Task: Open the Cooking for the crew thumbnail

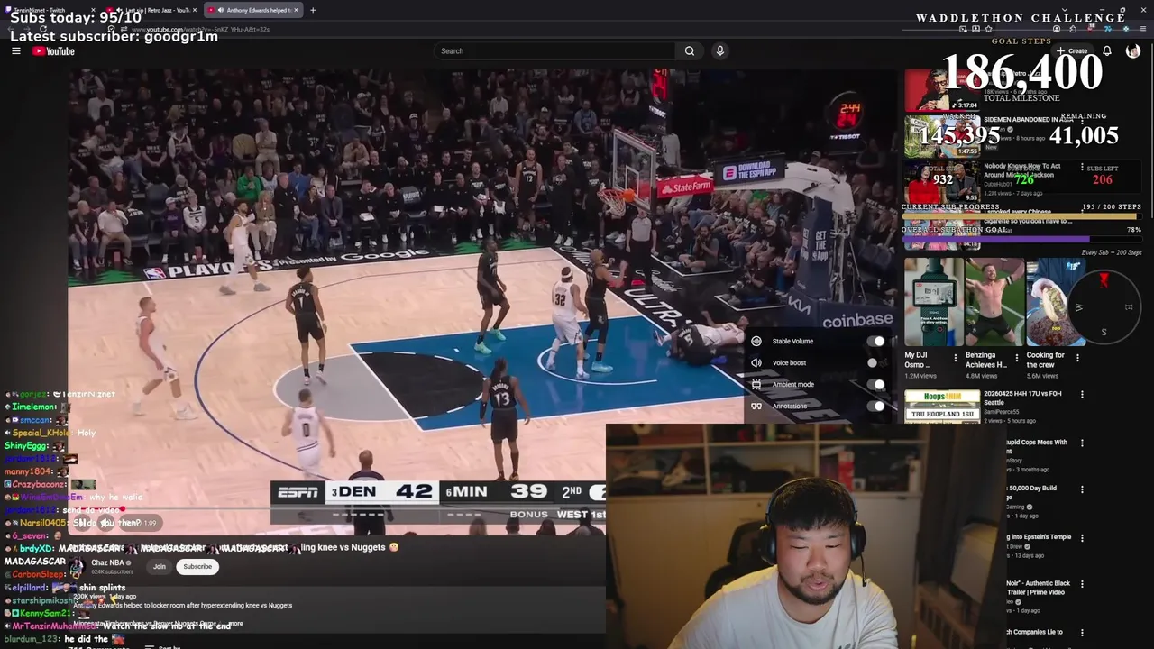Action: 1054,302
